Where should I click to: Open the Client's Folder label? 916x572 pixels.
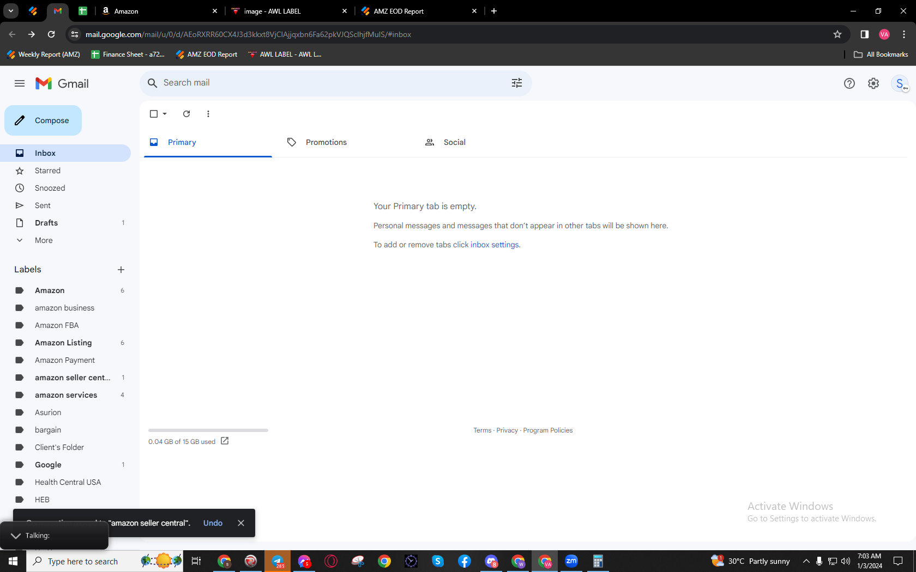tap(65, 447)
